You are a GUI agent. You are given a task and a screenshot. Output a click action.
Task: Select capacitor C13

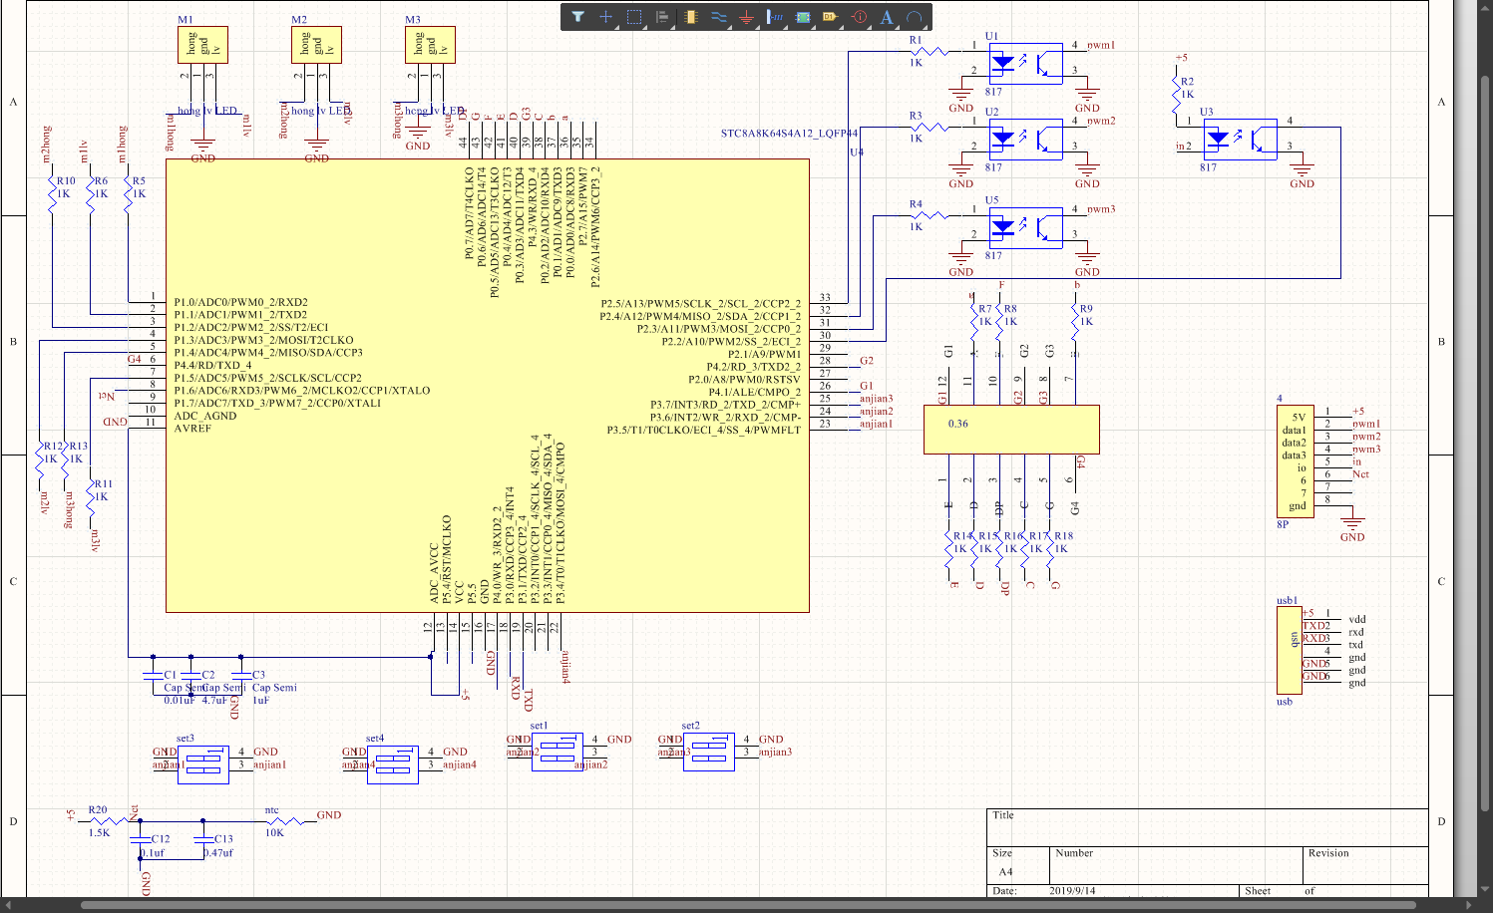[x=203, y=840]
